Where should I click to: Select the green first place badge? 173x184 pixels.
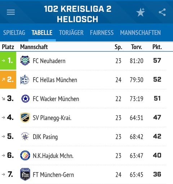point(8,61)
